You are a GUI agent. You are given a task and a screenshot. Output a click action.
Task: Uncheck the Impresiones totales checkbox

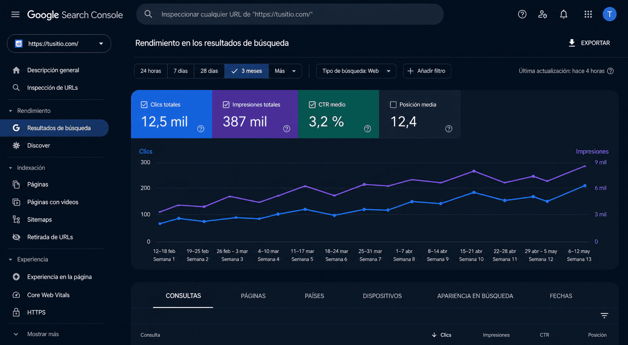pos(226,105)
